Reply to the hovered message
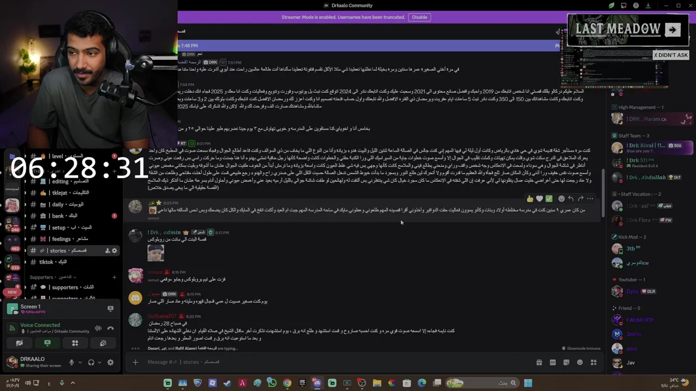Image resolution: width=696 pixels, height=391 pixels. coord(571,199)
